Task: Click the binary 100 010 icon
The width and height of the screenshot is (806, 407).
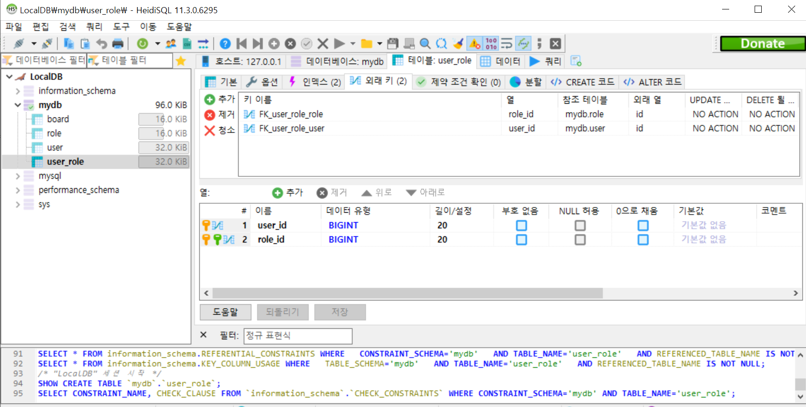Action: coord(491,44)
